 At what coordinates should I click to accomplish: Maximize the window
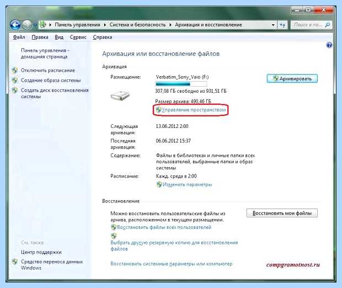tap(308, 10)
